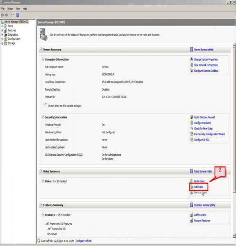Image resolution: width=236 pixels, height=246 pixels.
Task: Click the Check for New Roles icon
Action: 192,128
